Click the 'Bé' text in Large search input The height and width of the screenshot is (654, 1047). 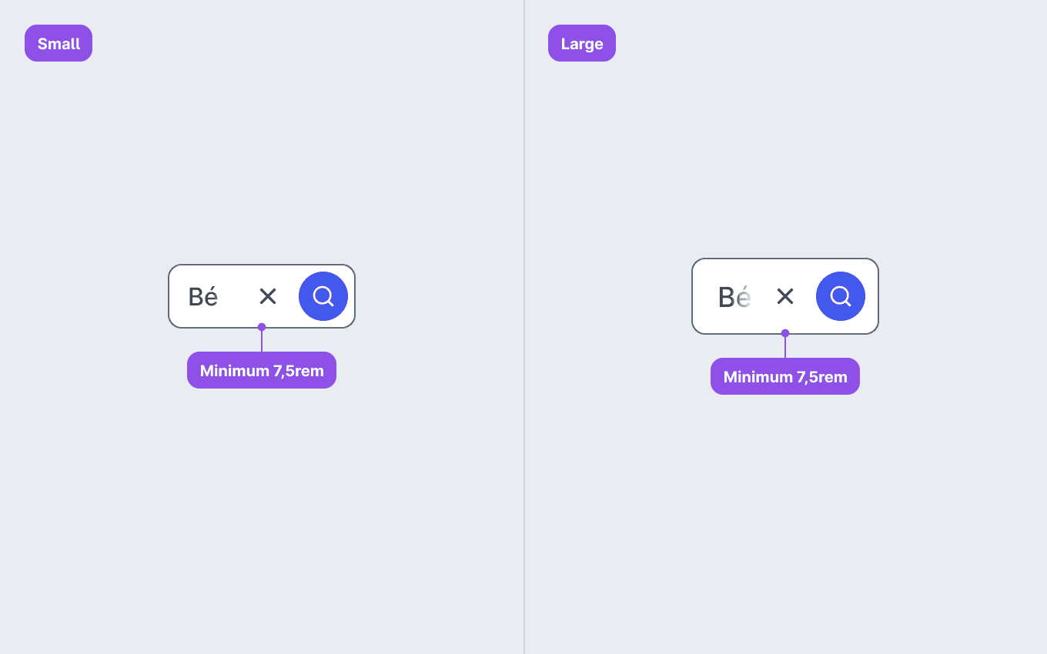pos(734,297)
